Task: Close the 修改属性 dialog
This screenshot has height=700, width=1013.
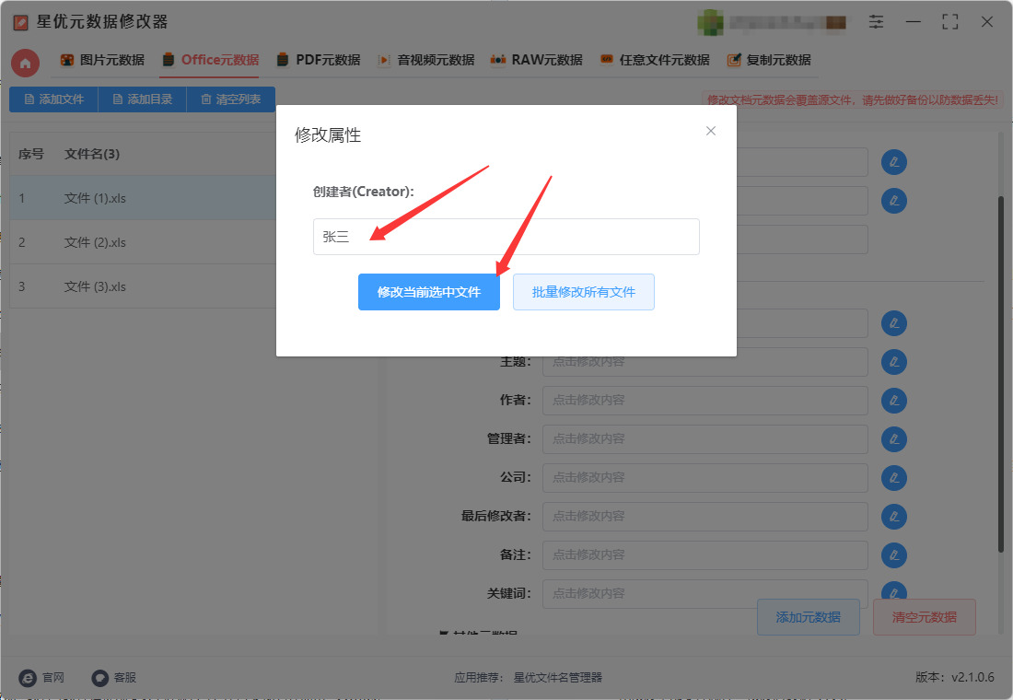Action: (711, 131)
